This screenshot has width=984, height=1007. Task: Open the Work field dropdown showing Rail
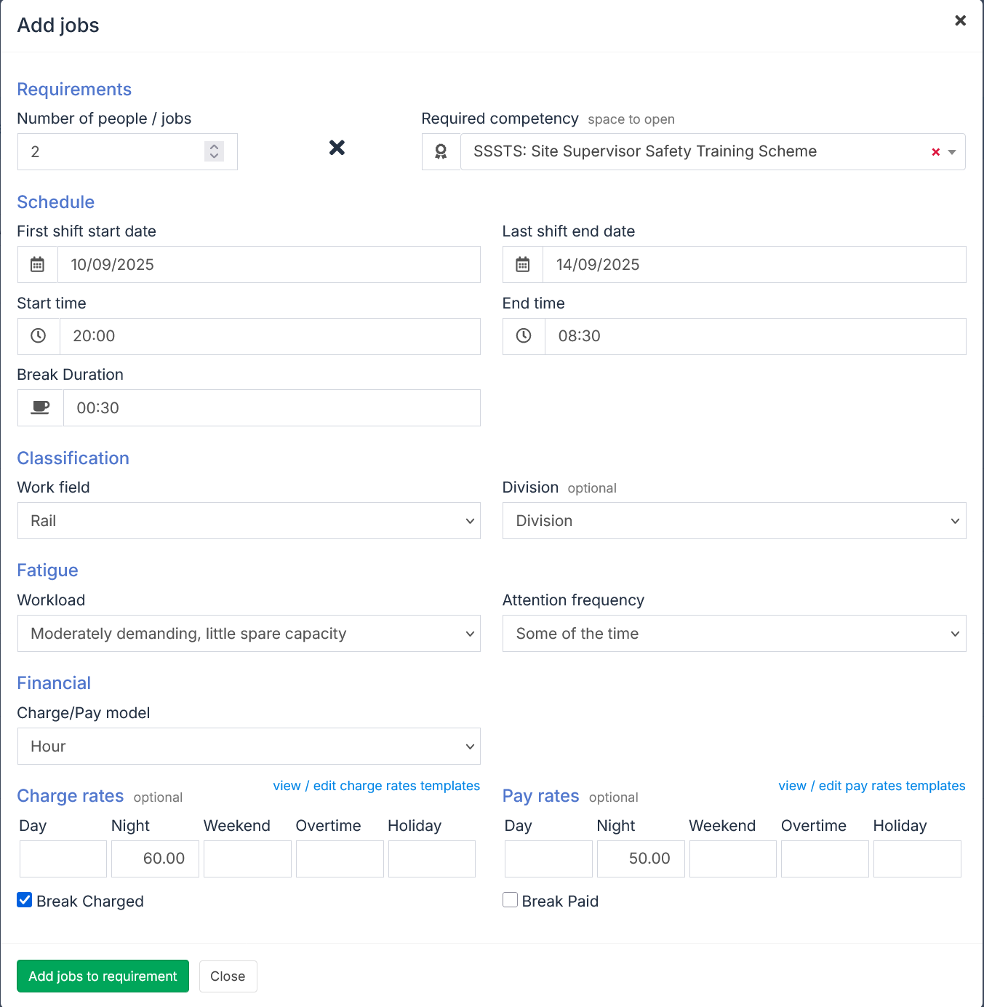pos(249,521)
